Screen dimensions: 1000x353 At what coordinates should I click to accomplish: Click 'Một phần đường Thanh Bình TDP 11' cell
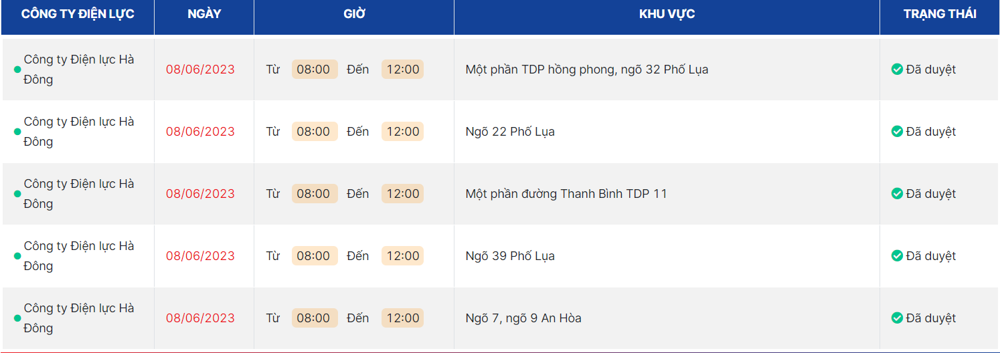(566, 194)
